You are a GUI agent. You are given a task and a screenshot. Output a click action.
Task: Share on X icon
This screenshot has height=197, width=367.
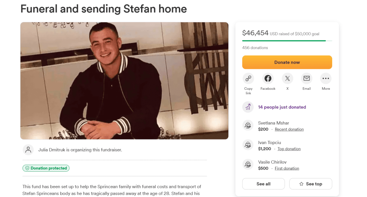click(x=287, y=78)
